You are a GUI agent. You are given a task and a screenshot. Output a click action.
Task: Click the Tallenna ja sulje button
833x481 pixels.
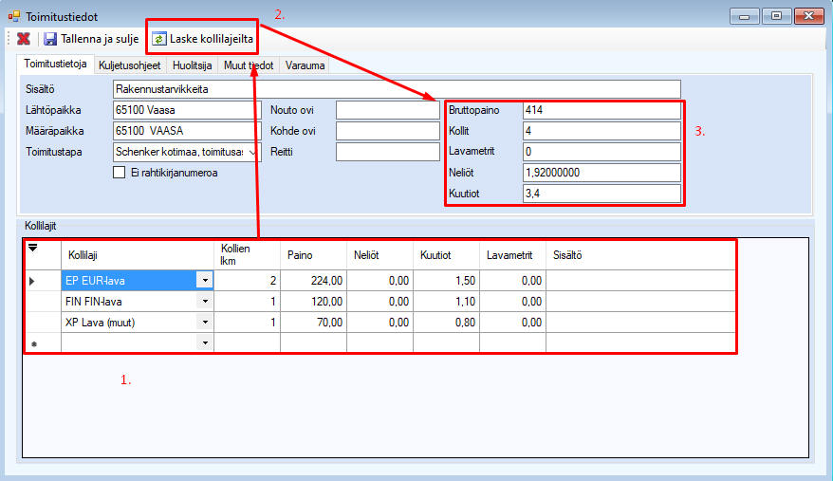[91, 39]
